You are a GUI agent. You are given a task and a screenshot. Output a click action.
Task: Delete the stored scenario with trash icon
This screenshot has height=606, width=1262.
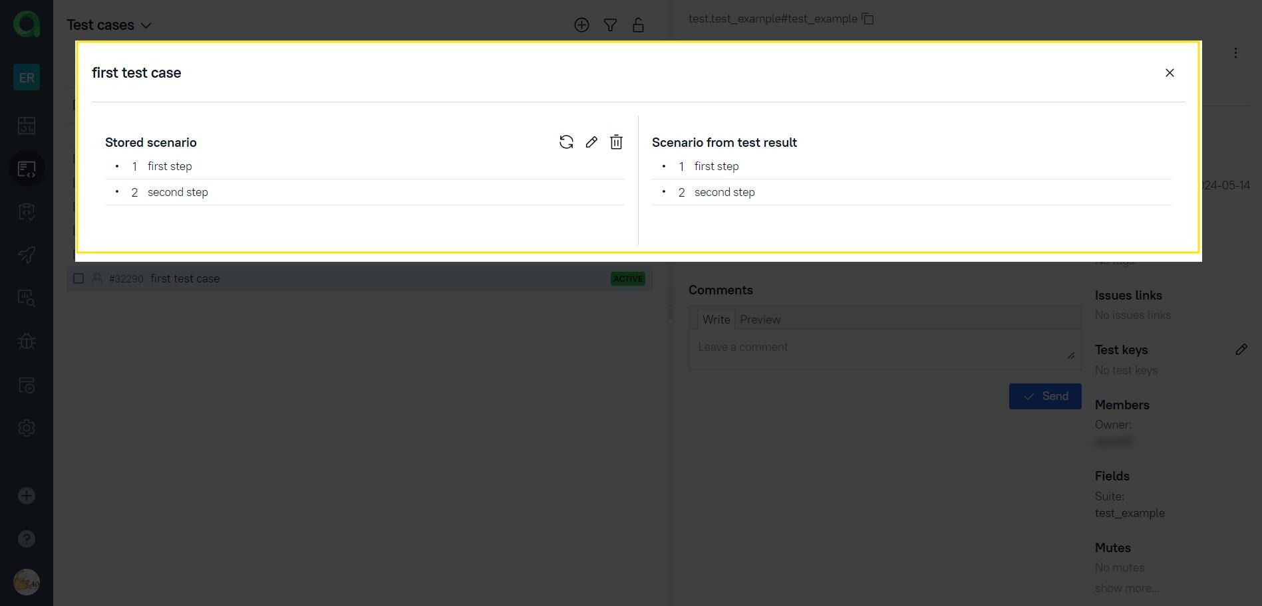[617, 142]
